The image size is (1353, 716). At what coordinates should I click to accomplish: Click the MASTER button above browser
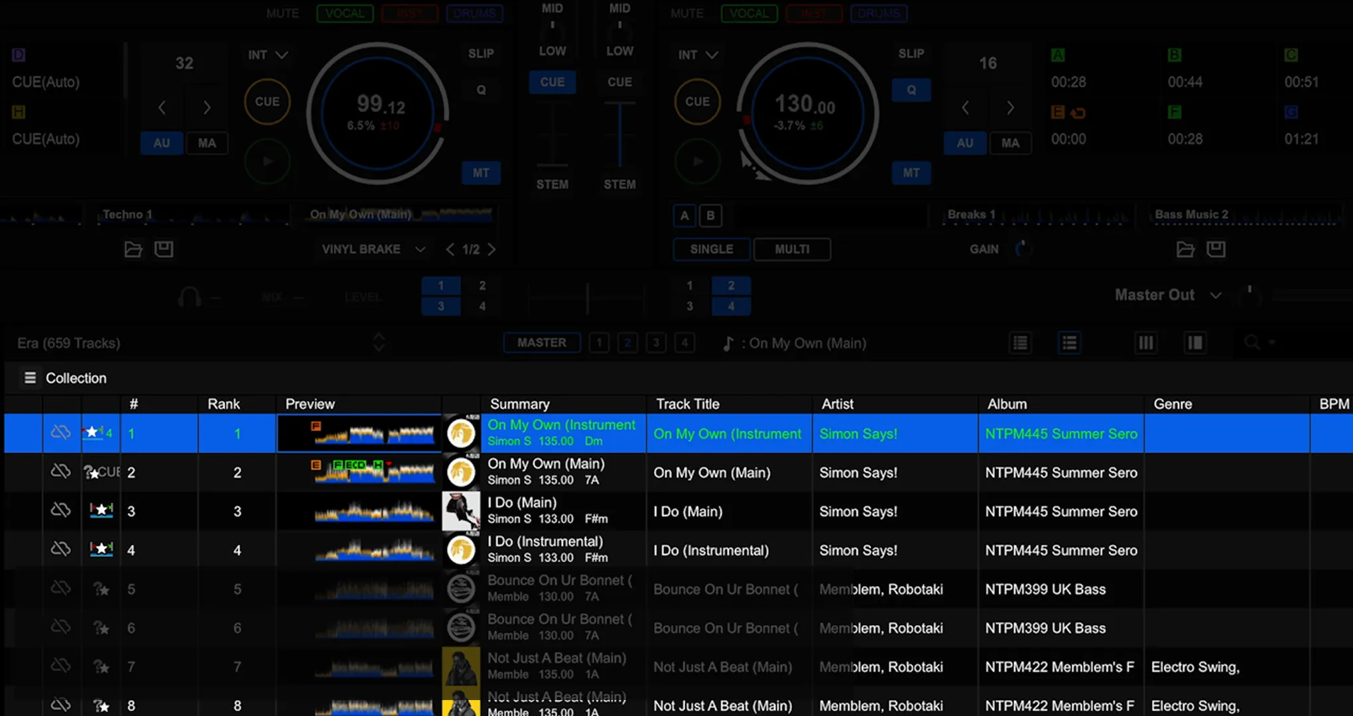pyautogui.click(x=541, y=343)
